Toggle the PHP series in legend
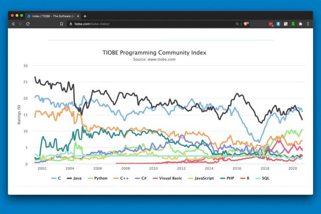Screen dimensions: 321x214 [x=227, y=178]
